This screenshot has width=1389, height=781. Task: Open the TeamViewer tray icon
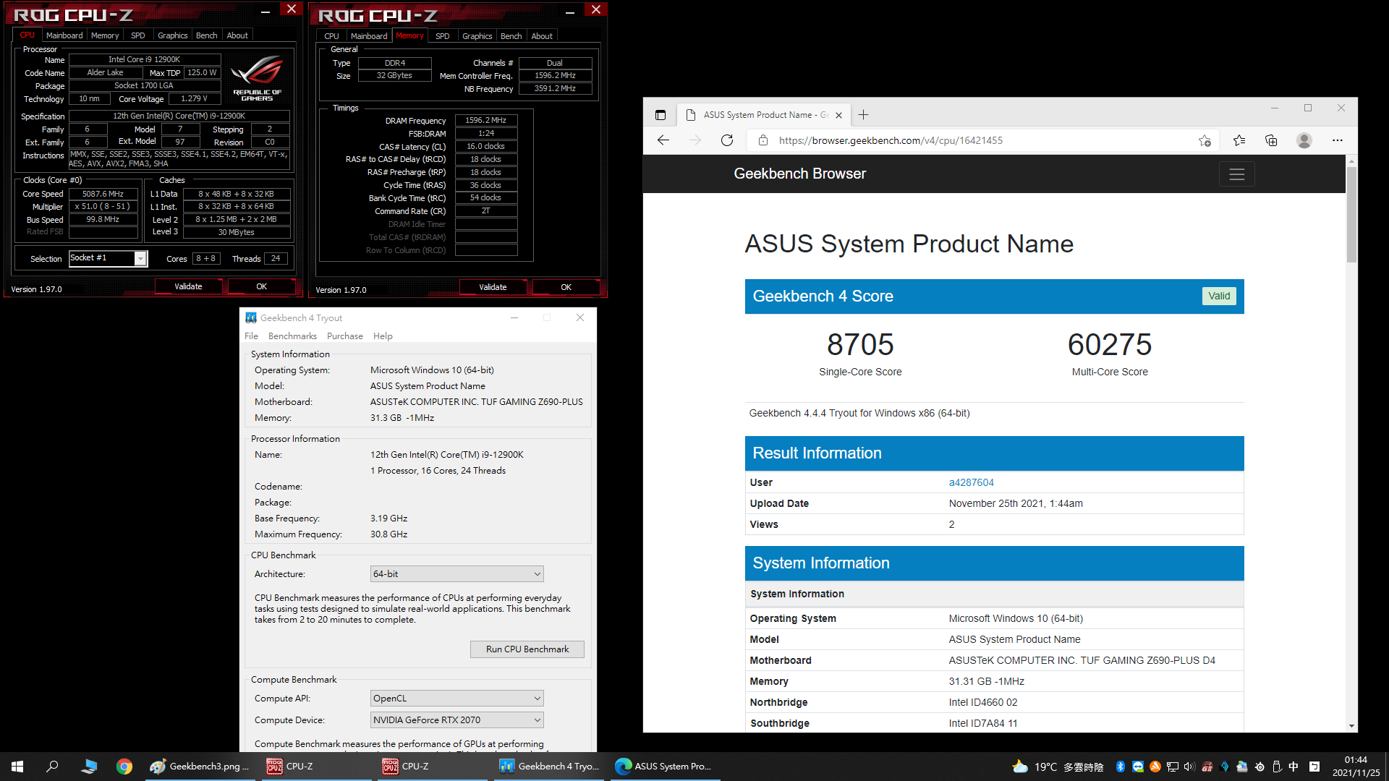(x=1138, y=767)
